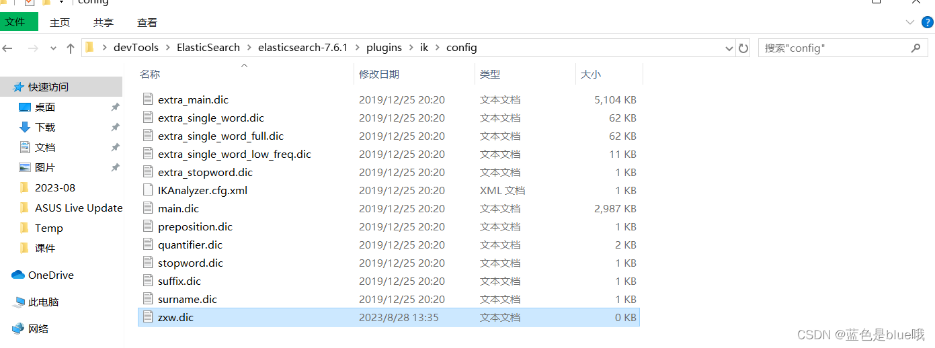This screenshot has width=935, height=348.
Task: Click the surname.dic file icon
Action: coord(149,299)
